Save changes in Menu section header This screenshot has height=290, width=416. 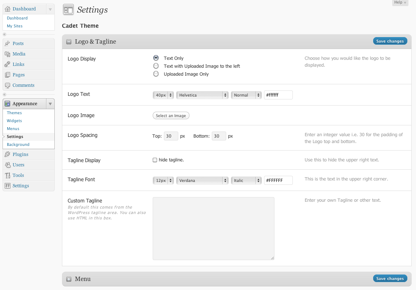point(390,278)
